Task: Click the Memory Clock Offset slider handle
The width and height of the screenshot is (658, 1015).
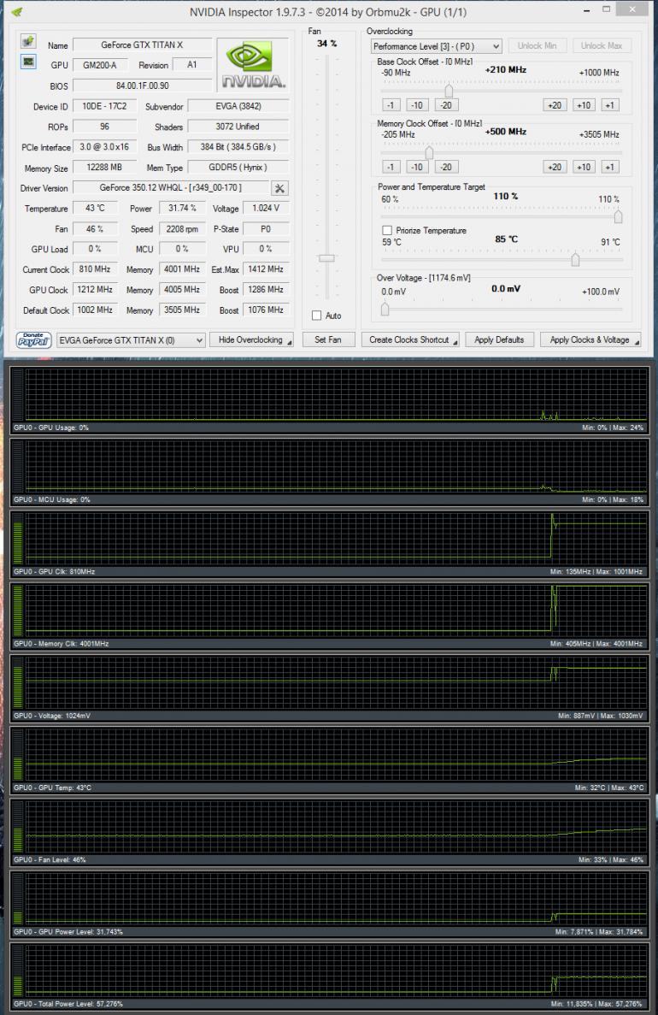Action: click(429, 152)
